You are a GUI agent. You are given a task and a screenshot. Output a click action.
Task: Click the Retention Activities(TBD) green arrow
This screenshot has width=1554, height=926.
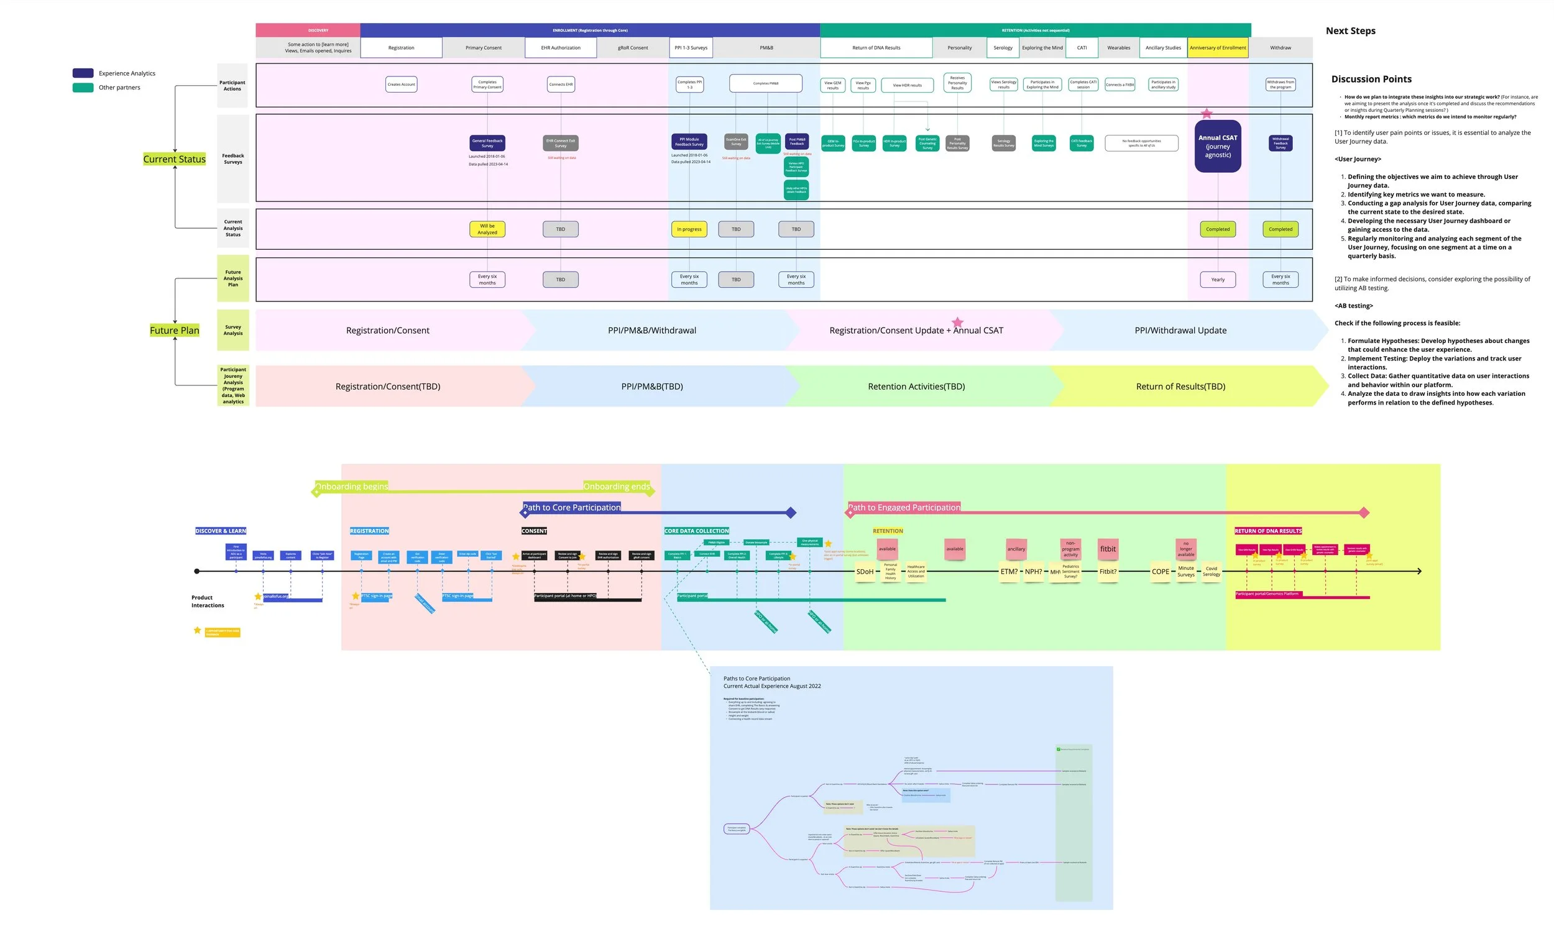[x=916, y=387]
